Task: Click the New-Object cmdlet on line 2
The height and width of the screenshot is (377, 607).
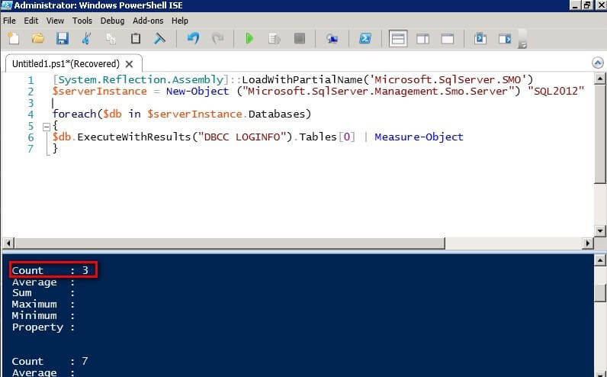Action: click(198, 92)
